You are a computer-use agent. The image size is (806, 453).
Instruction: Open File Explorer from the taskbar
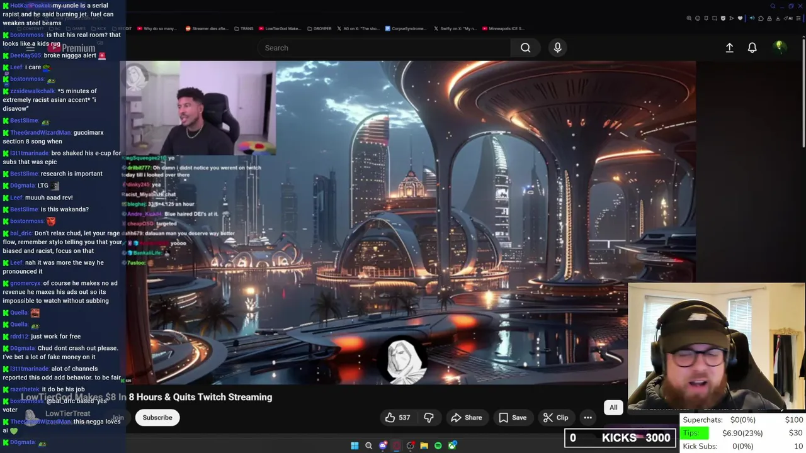point(424,446)
